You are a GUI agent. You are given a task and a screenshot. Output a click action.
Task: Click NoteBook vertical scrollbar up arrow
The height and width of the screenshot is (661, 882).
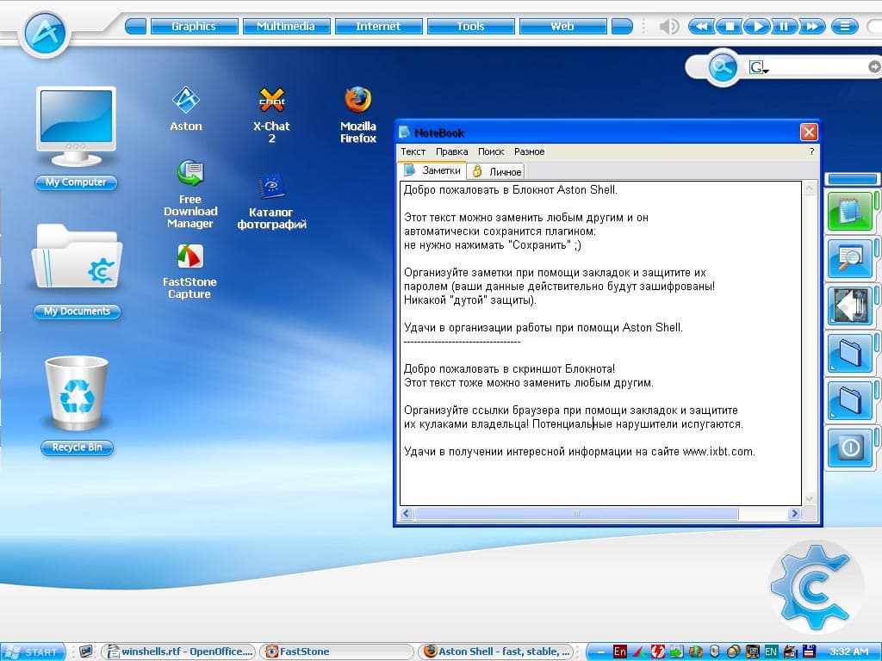click(810, 188)
